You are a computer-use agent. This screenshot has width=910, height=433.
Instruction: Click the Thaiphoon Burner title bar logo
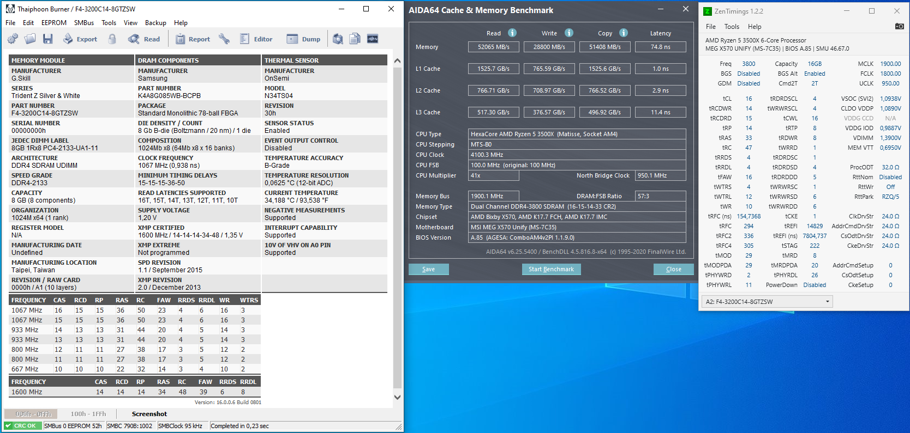pos(10,9)
